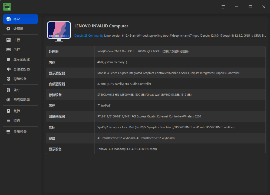Click the 显示设备 row label in the table
Screen dimensions: 270x195
[x=55, y=149]
